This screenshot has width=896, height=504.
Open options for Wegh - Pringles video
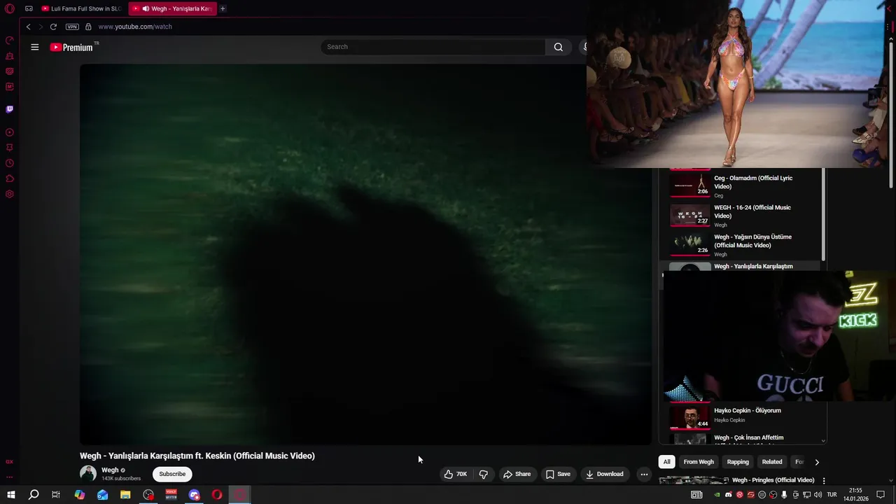pos(824,481)
